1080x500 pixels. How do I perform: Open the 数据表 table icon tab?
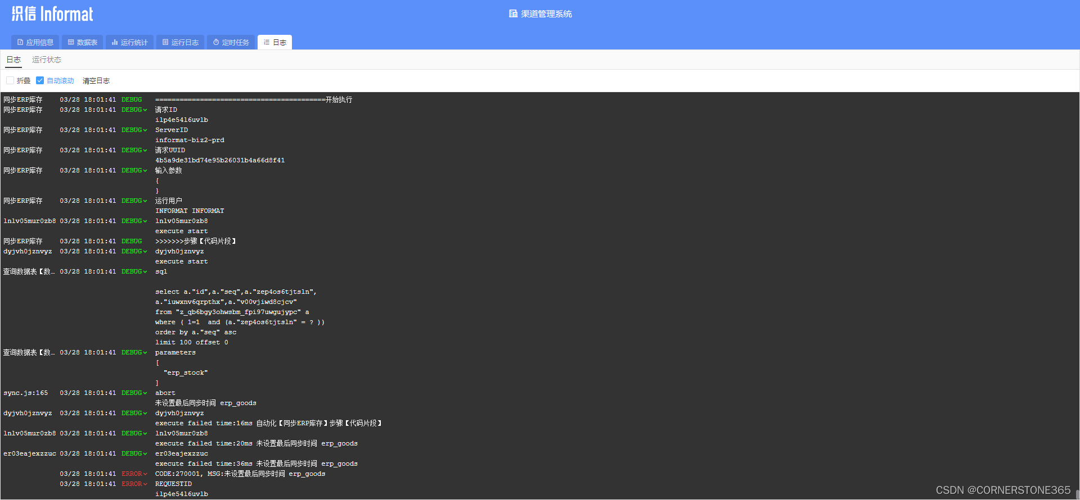click(71, 42)
